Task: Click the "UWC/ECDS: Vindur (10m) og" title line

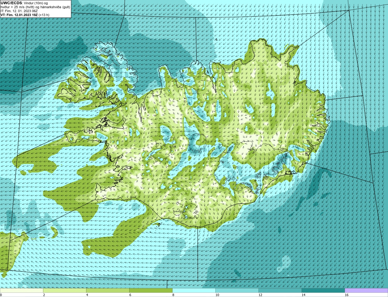Action: click(24, 3)
